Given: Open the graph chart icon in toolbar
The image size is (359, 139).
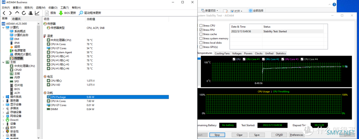Looking at the screenshot, I should [37, 13].
